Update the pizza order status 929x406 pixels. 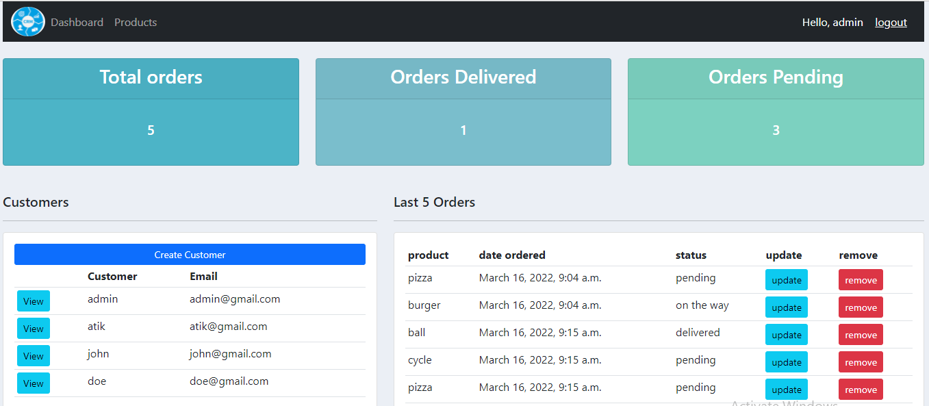[786, 279]
